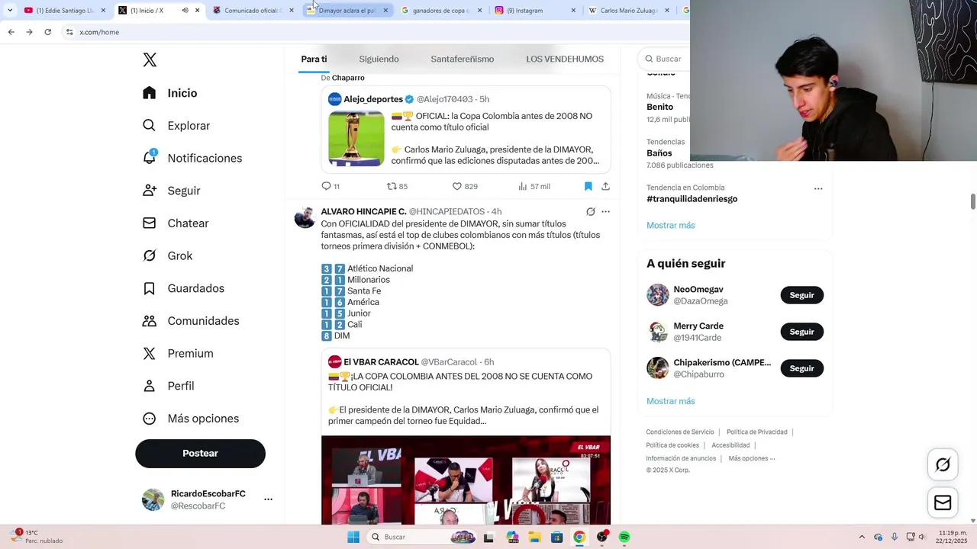
Task: Click Mostrar más under trends
Action: (x=670, y=226)
